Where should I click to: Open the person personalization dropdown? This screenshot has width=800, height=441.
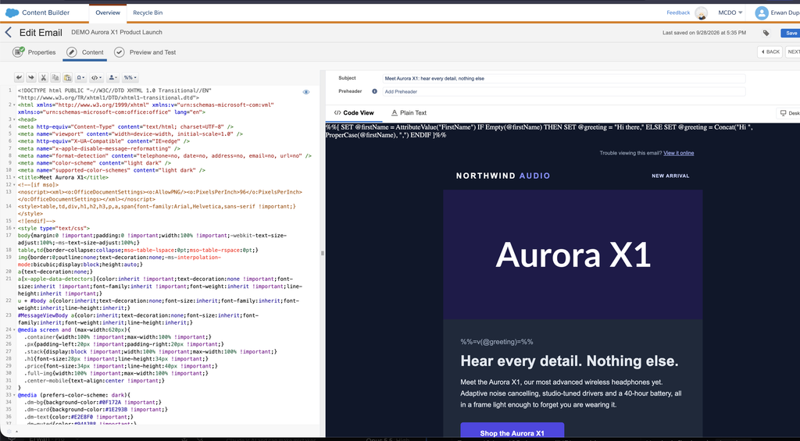click(x=112, y=77)
